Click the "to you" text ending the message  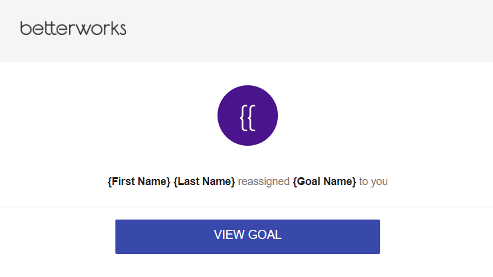[373, 181]
